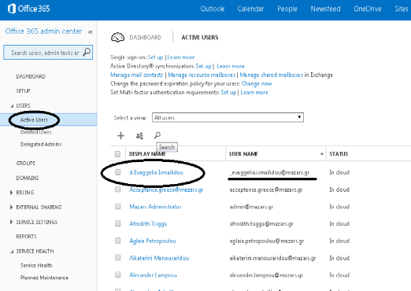The image size is (411, 291).
Task: Open GROUPS in the left navigation
Action: (26, 163)
